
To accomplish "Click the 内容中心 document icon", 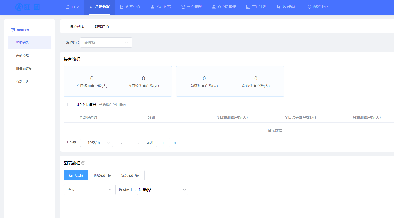I will 122,7.
